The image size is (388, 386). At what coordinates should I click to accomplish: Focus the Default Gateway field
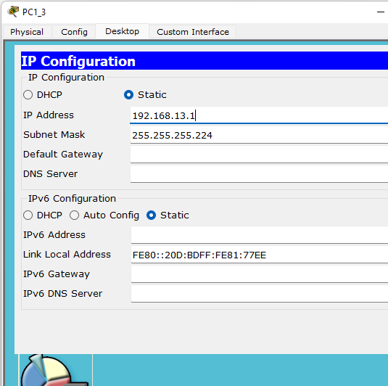pyautogui.click(x=259, y=155)
